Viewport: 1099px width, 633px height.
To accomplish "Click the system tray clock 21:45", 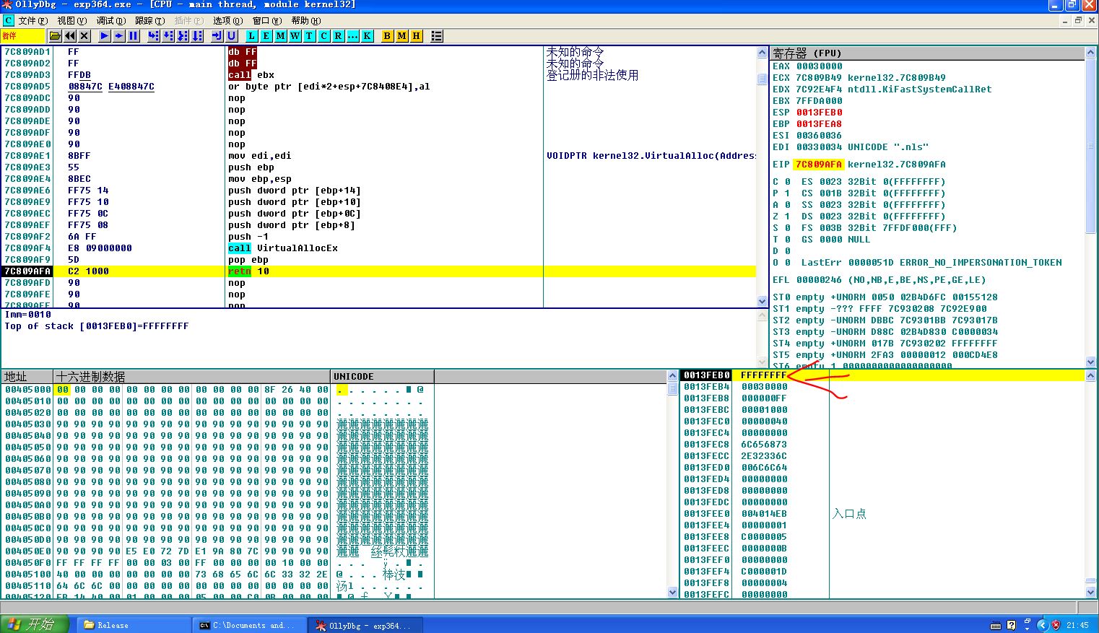I will 1077,625.
